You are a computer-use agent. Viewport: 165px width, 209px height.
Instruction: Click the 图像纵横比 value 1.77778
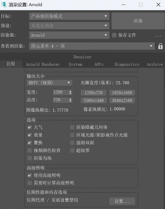point(60,110)
